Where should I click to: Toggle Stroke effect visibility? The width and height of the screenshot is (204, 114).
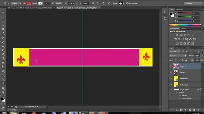(180, 96)
